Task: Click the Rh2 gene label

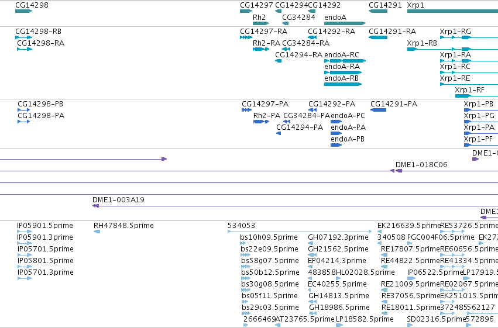Action: 259,18
